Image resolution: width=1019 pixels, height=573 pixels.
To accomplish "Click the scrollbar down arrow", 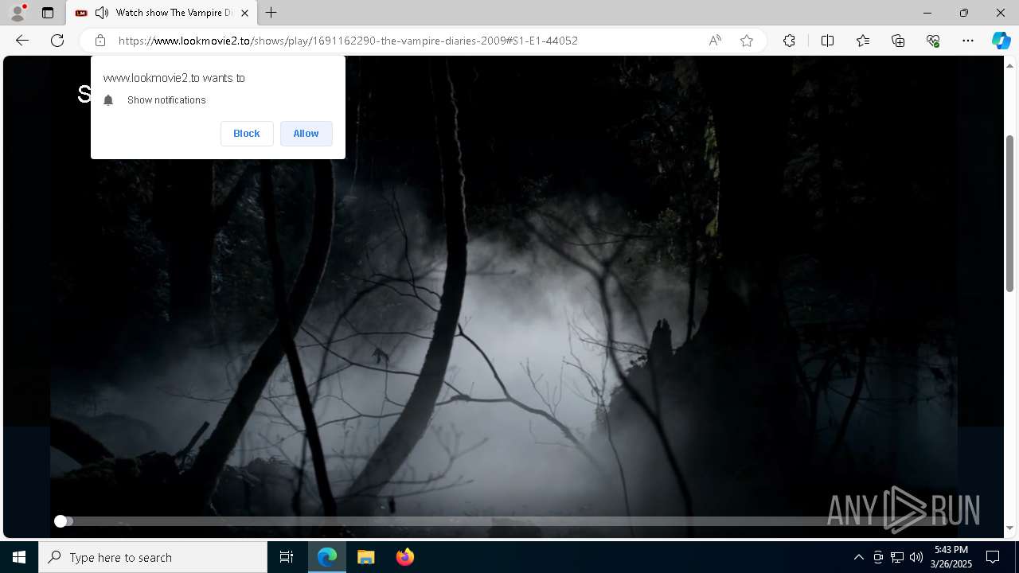I will [1010, 528].
